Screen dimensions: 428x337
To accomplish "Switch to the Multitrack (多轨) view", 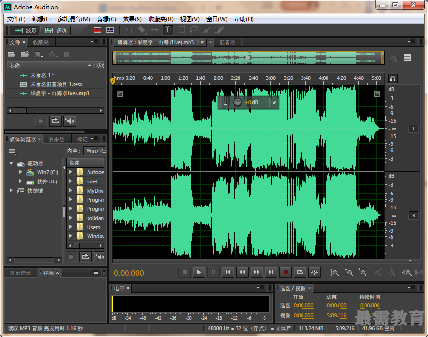I will pyautogui.click(x=55, y=30).
